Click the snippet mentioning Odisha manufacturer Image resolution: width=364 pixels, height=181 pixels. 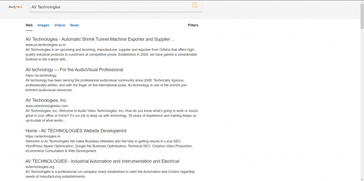point(111,54)
